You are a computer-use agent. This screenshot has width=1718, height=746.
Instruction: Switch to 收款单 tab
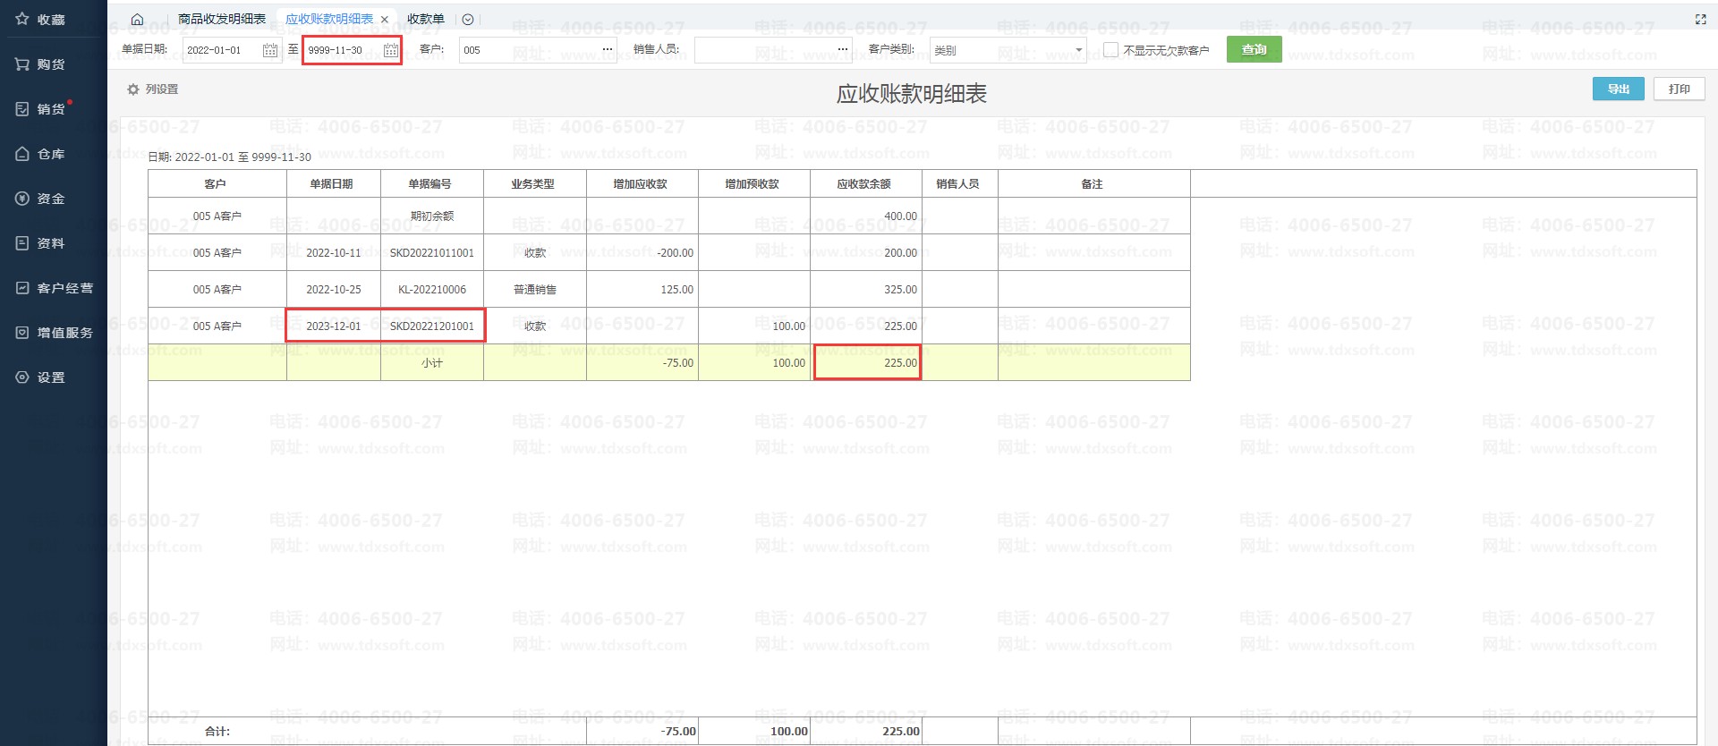pos(425,19)
